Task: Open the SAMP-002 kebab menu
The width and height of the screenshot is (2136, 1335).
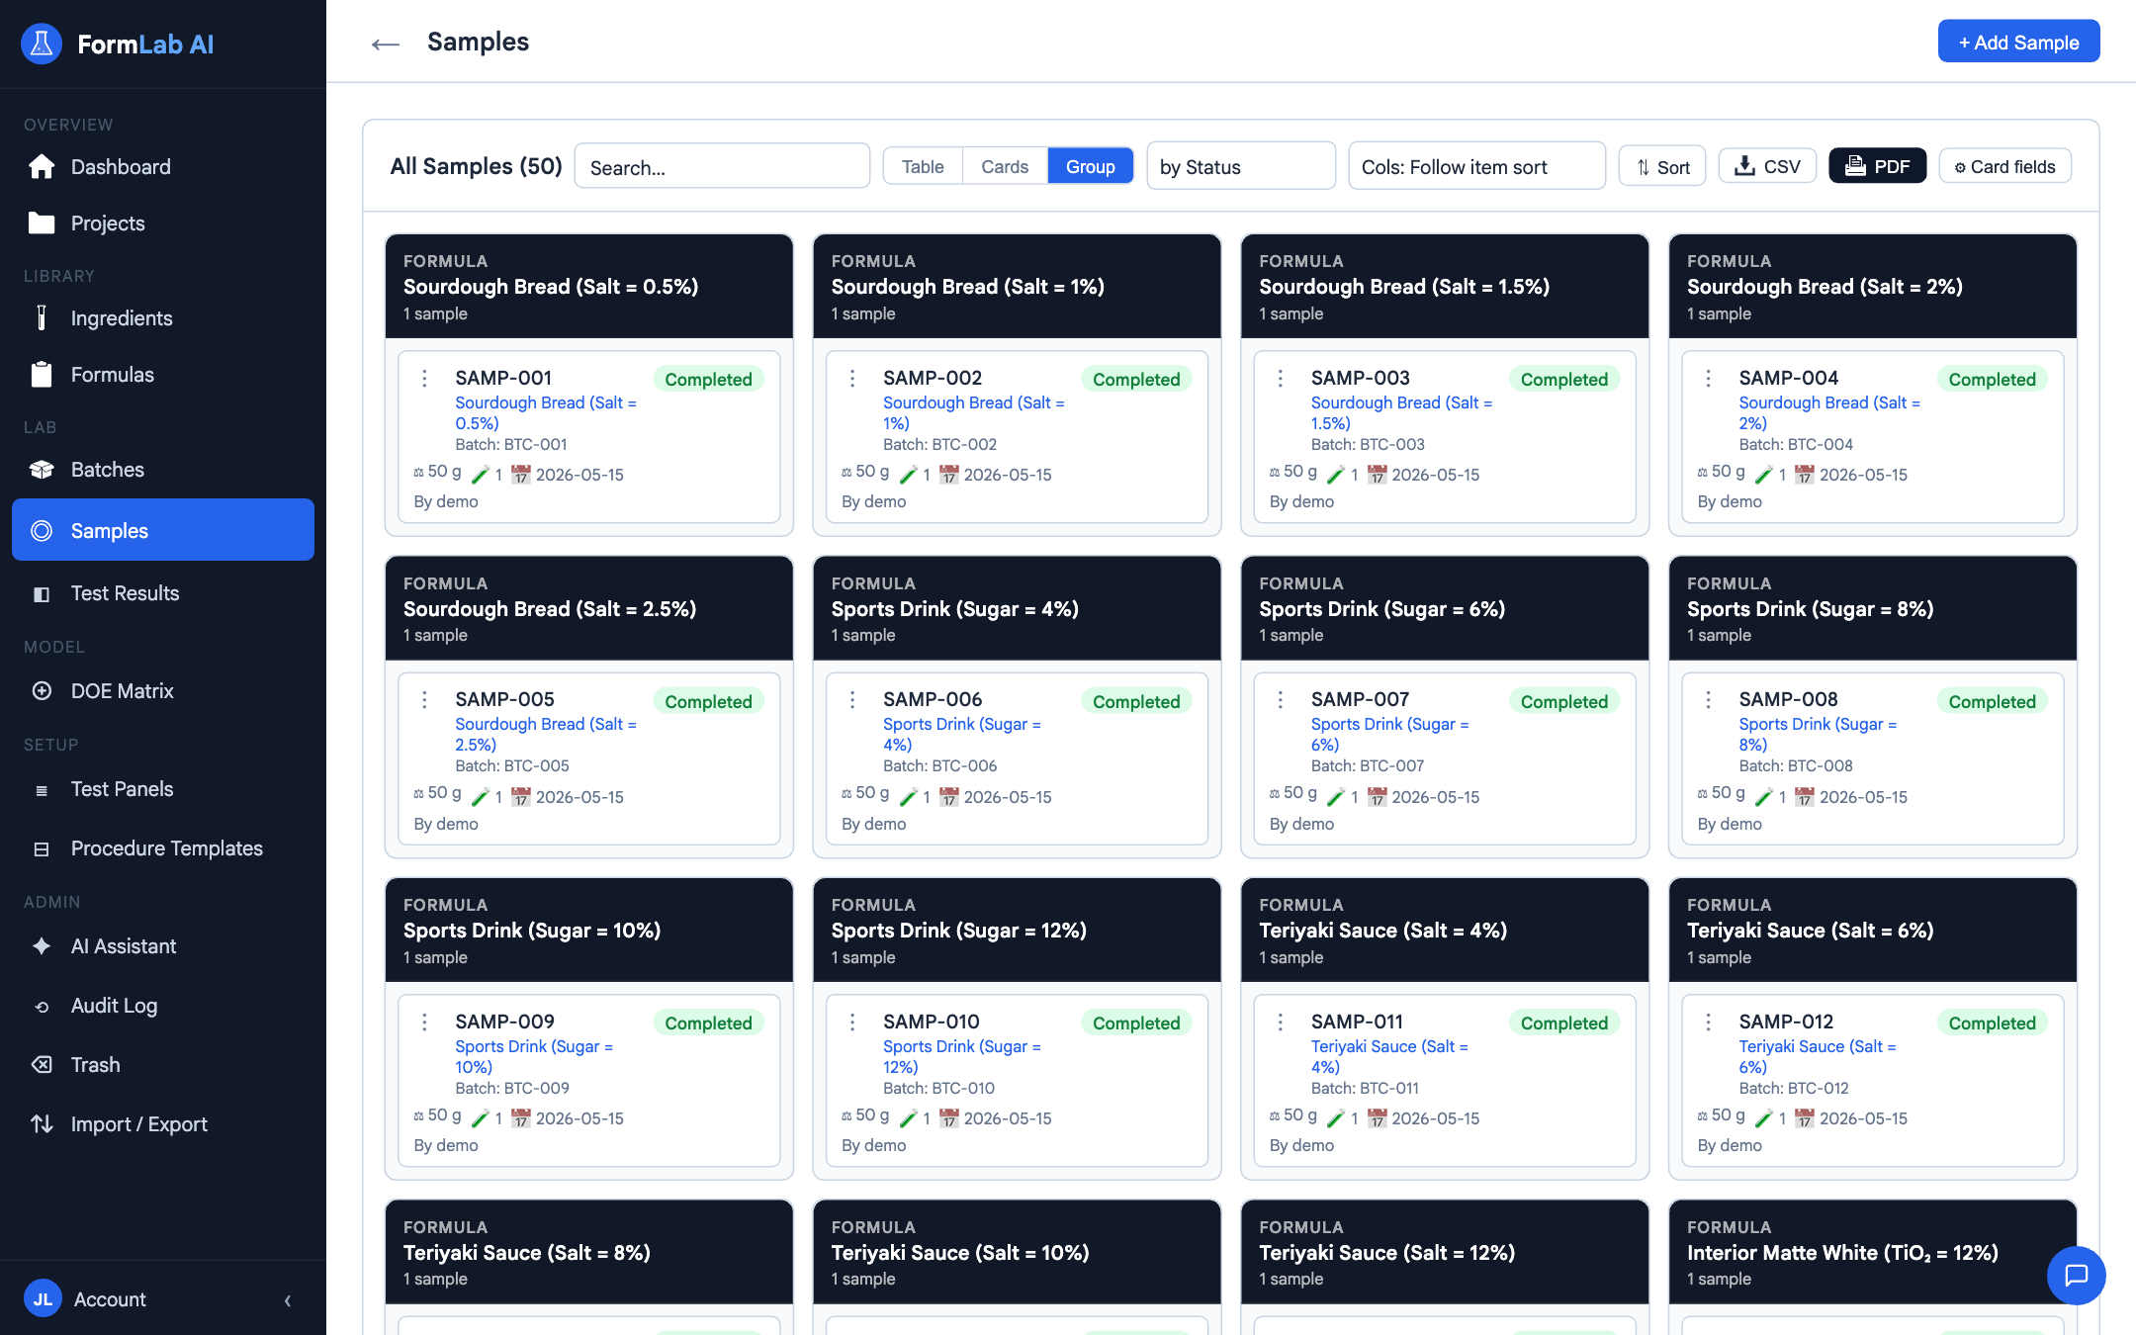Action: (852, 379)
